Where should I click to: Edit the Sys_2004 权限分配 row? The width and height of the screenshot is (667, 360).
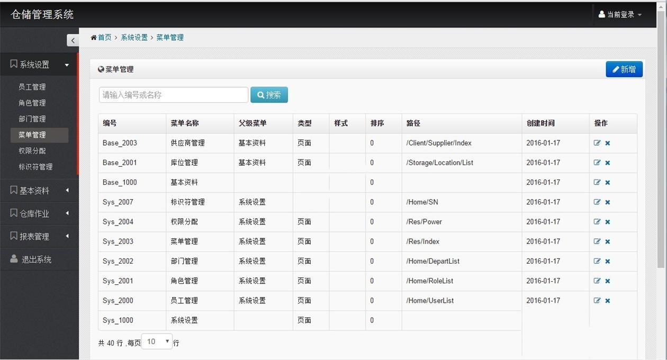tap(597, 222)
